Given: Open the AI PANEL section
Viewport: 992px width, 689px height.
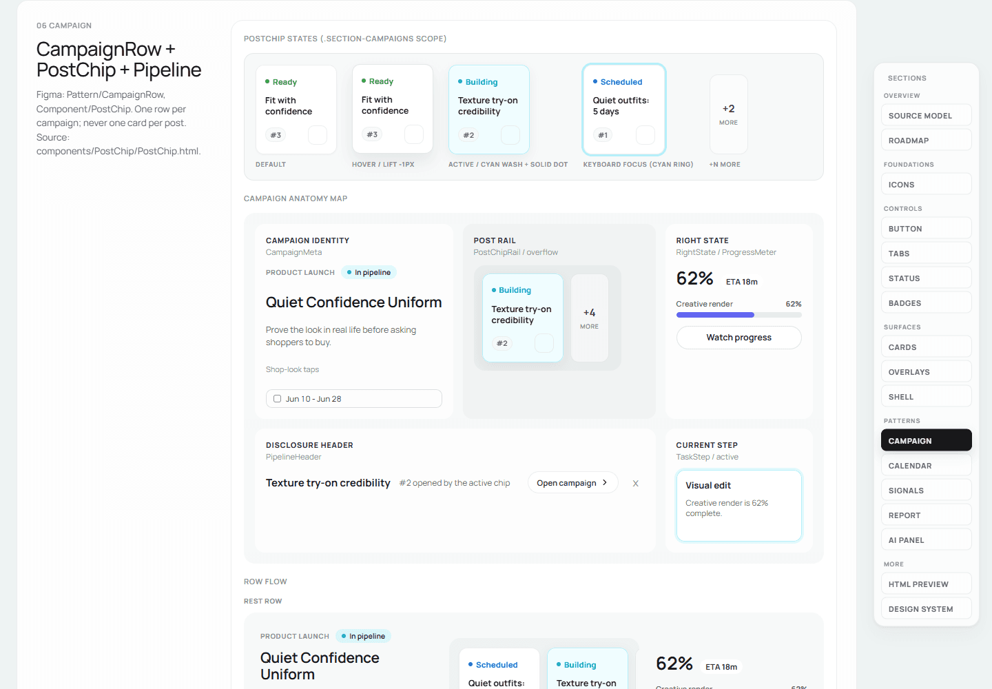Looking at the screenshot, I should pyautogui.click(x=926, y=540).
